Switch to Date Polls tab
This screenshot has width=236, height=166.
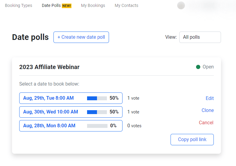coord(51,6)
